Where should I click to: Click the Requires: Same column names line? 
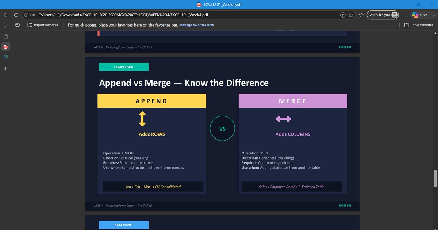coord(128,163)
